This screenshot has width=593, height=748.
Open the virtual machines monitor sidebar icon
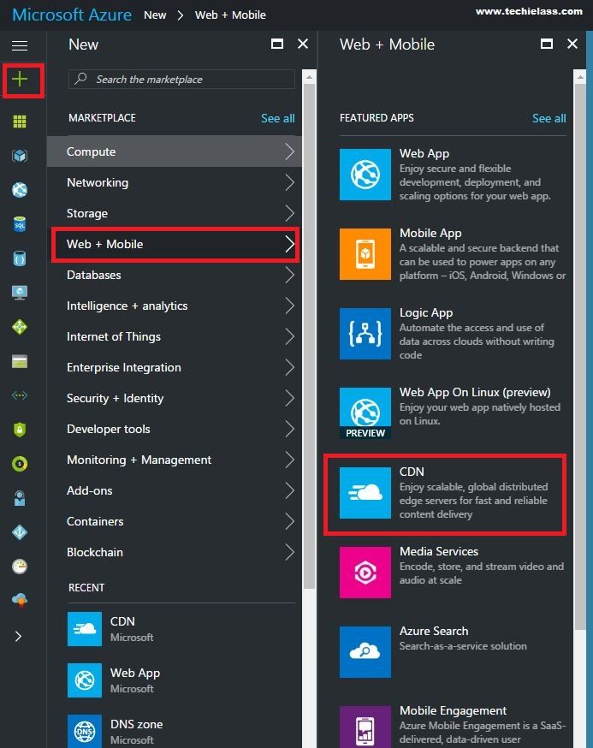tap(20, 293)
